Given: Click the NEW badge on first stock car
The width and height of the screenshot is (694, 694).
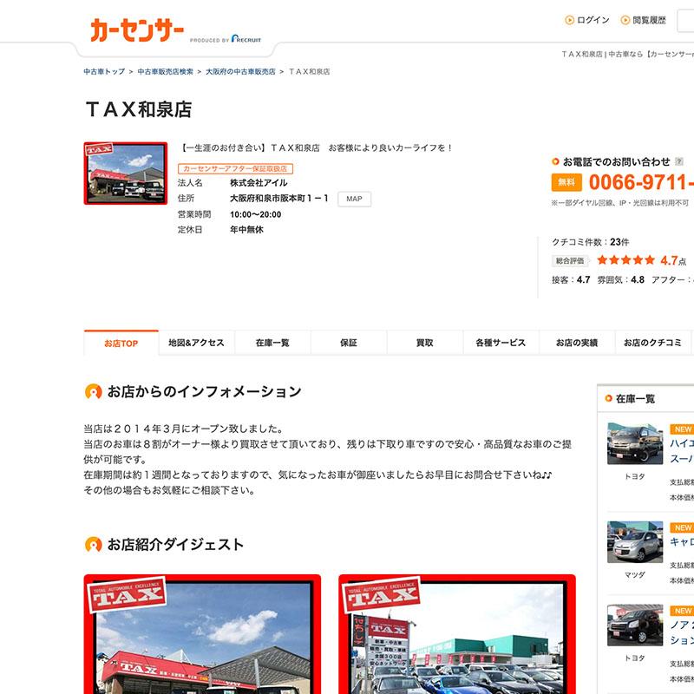Looking at the screenshot, I should (x=682, y=429).
